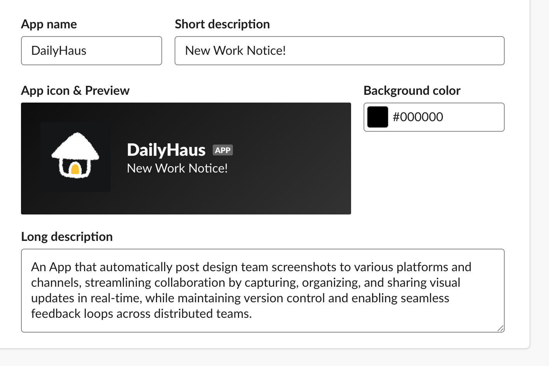Image resolution: width=549 pixels, height=366 pixels.
Task: Edit the Short description field
Action: click(x=339, y=51)
